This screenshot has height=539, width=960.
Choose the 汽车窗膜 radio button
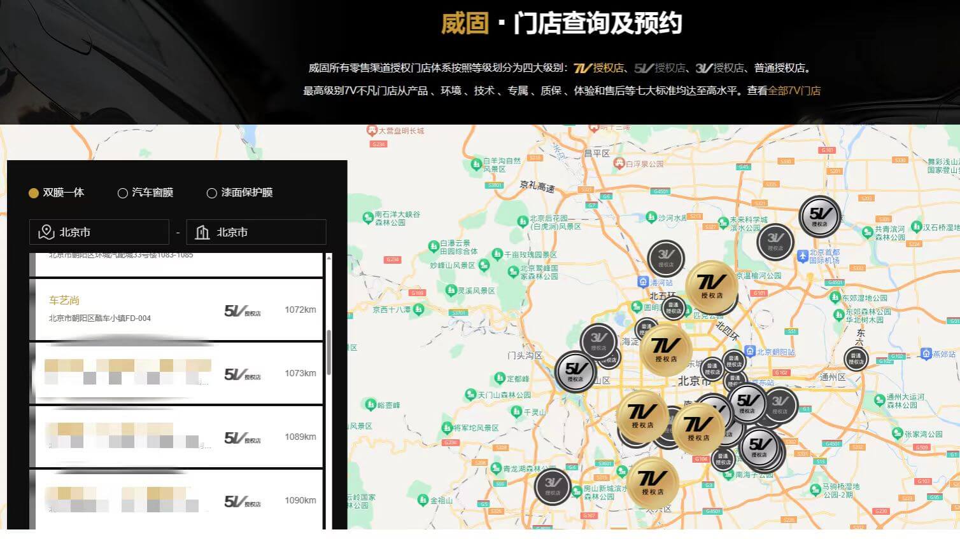123,193
